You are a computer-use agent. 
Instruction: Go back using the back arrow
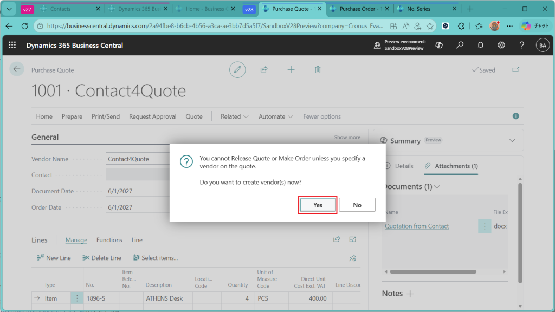[x=16, y=69]
